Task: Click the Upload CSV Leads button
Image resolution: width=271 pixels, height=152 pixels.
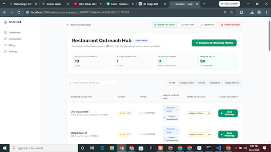Action: click(164, 25)
